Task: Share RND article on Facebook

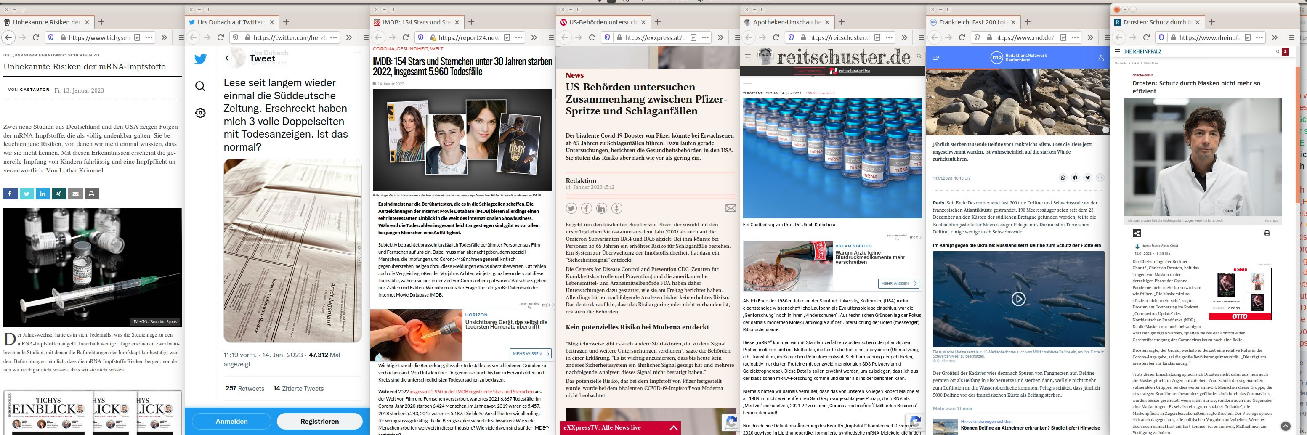Action: click(1075, 178)
